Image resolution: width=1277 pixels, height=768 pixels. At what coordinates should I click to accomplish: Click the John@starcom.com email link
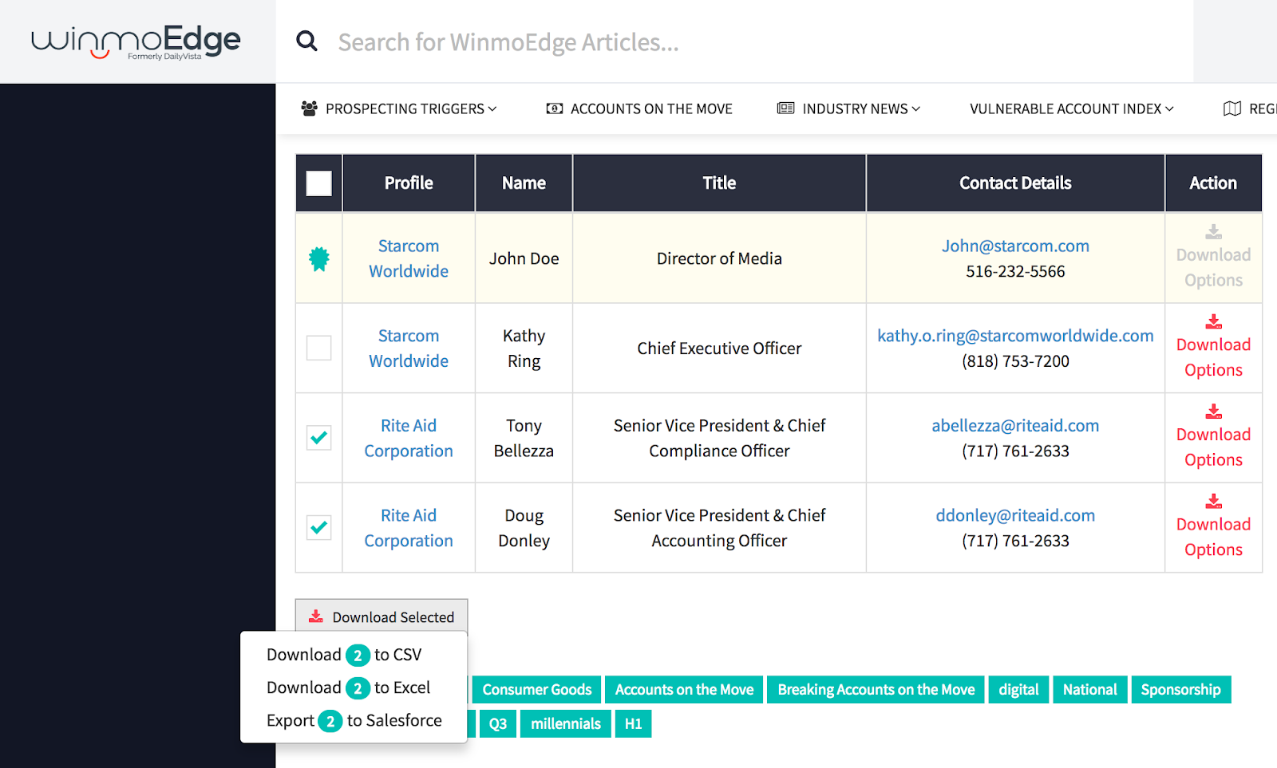click(1015, 246)
